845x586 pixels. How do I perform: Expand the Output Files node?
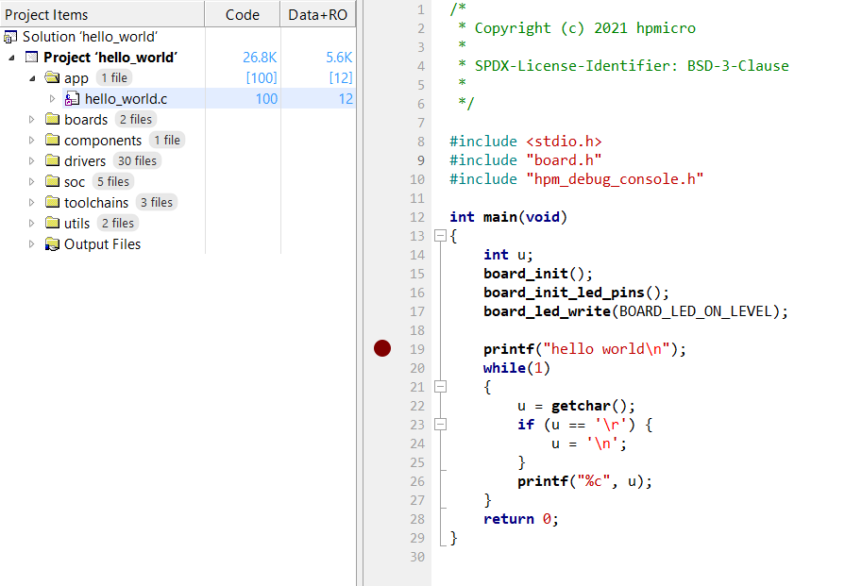pyautogui.click(x=32, y=244)
